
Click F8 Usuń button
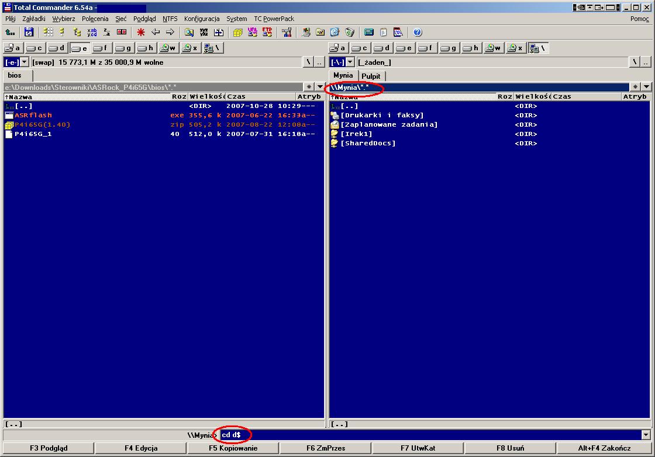tap(510, 448)
